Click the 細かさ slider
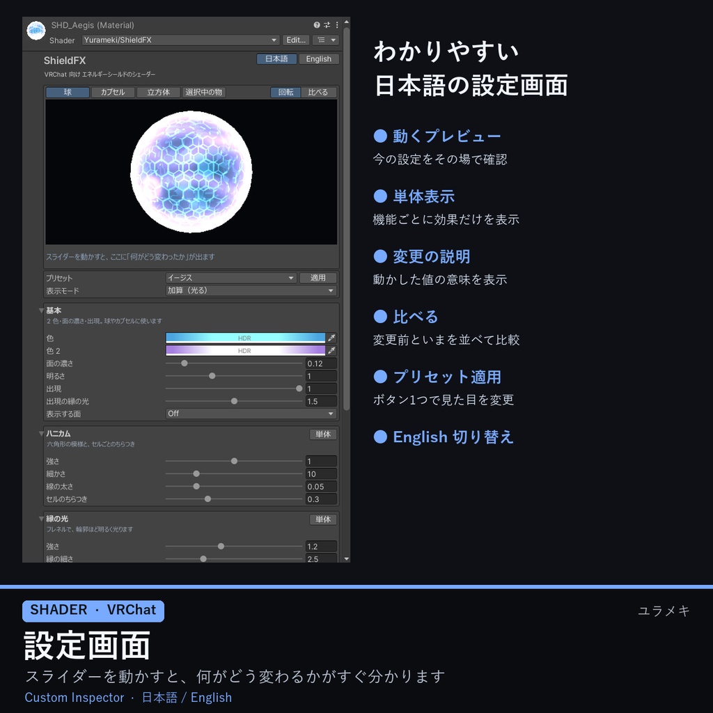 coord(234,473)
